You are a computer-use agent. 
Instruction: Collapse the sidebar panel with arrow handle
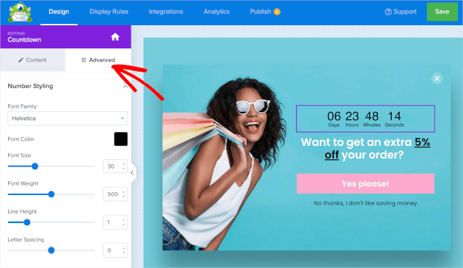132,173
